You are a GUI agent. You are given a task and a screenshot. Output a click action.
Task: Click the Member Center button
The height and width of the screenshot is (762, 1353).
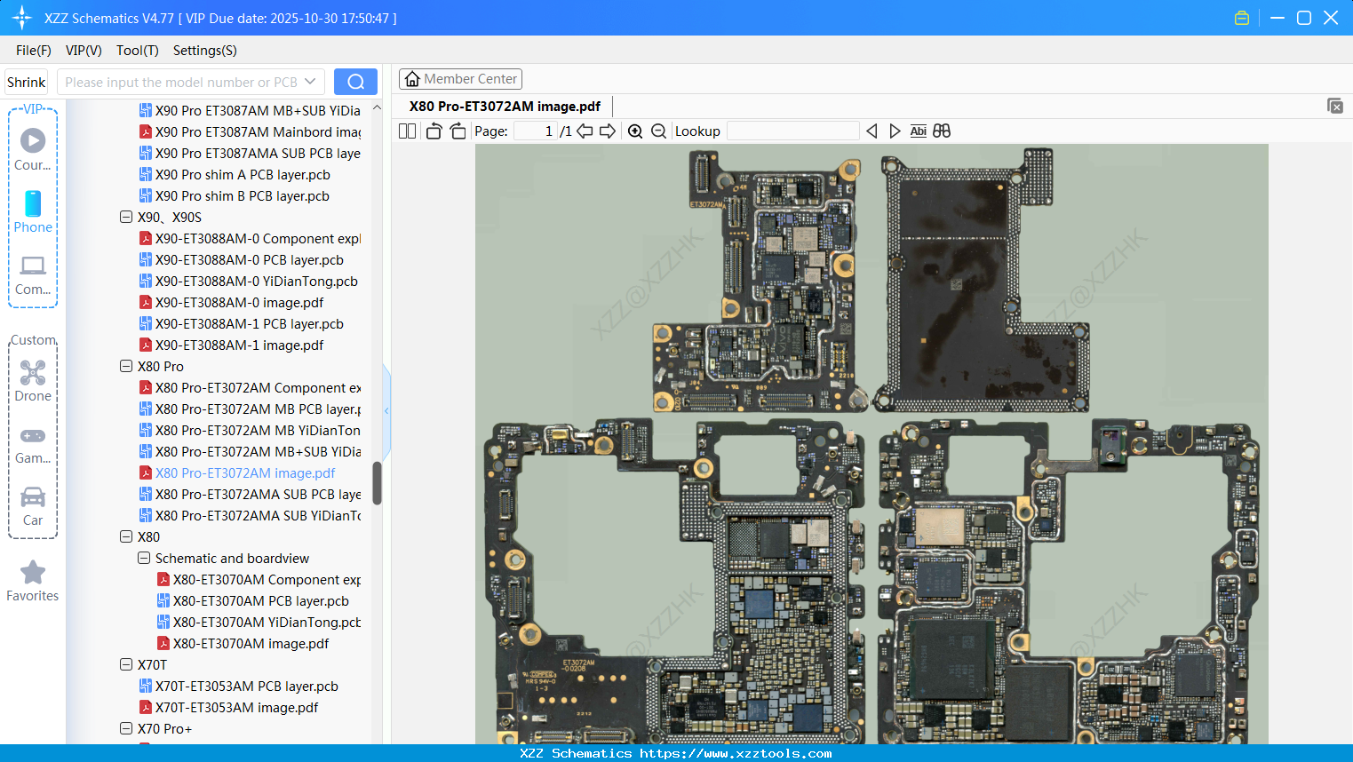(460, 79)
